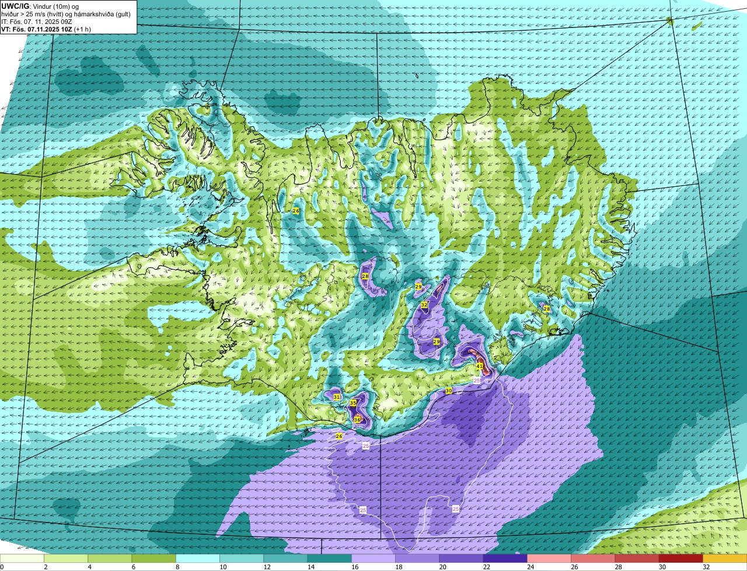Select the 20–22 m/s violet legend swatch
Screen dimensions: 747x571
(x=461, y=559)
